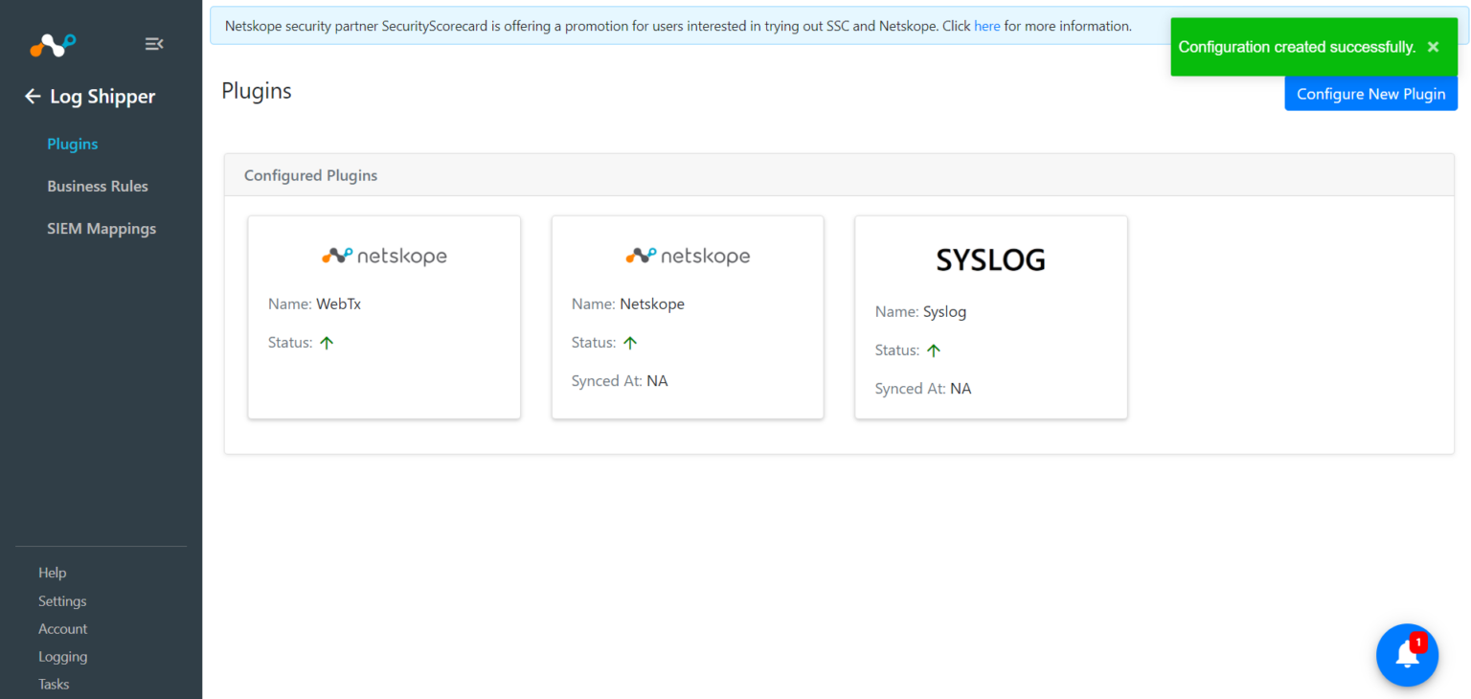
Task: Open the SecurityScorecard promotion 'here' link
Action: coord(986,26)
